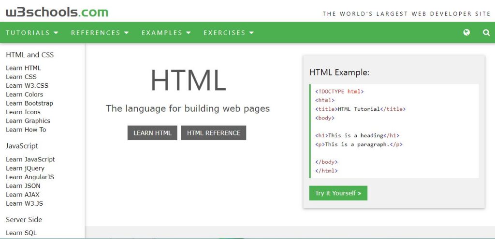Click the Try it Yourself button
Viewport: 495px width, 239px height.
(x=338, y=193)
